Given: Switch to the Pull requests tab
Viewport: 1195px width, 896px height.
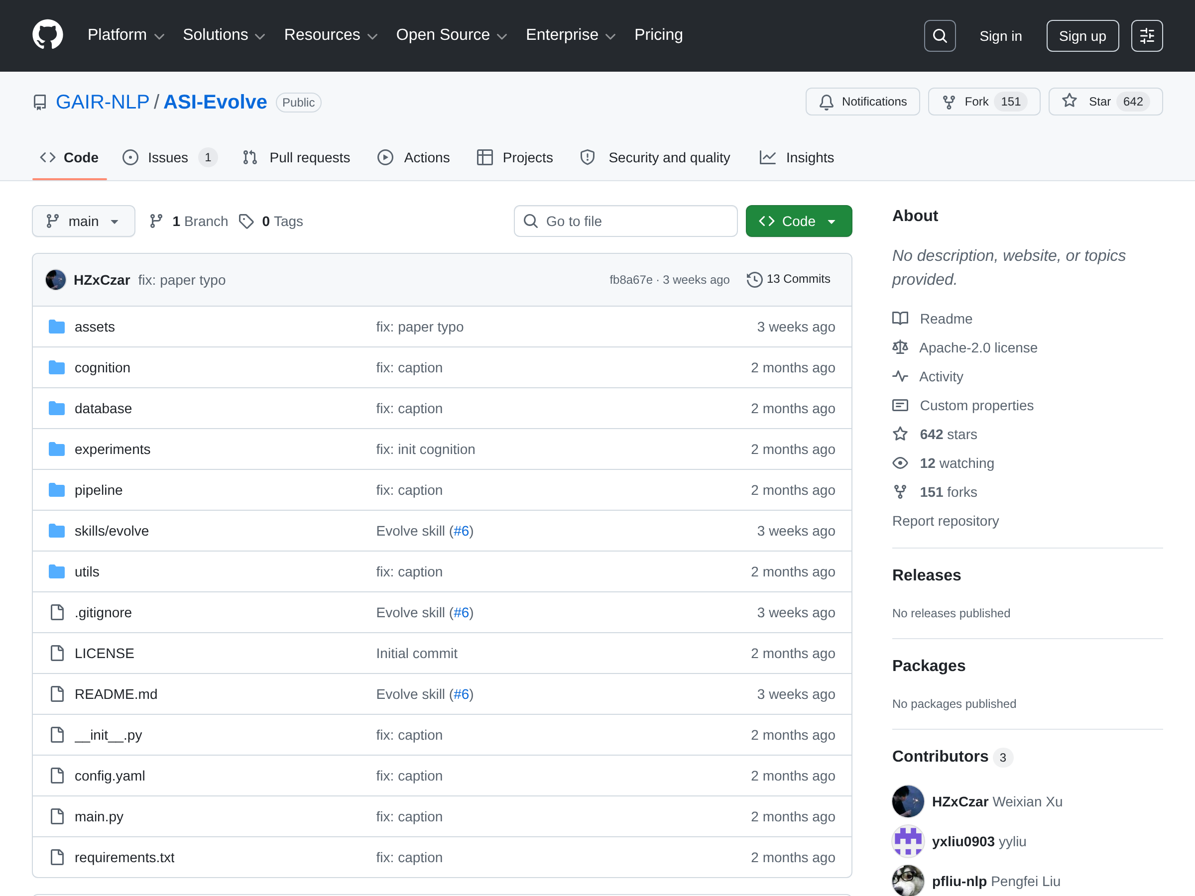Looking at the screenshot, I should coord(297,158).
